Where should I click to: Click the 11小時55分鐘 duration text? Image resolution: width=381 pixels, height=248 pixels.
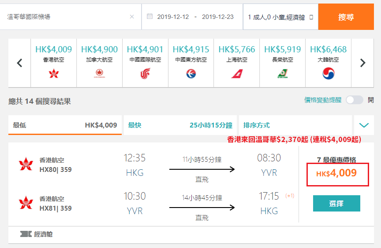click(x=202, y=160)
